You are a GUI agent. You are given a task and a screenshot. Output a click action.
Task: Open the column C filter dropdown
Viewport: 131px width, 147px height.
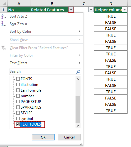point(91,10)
